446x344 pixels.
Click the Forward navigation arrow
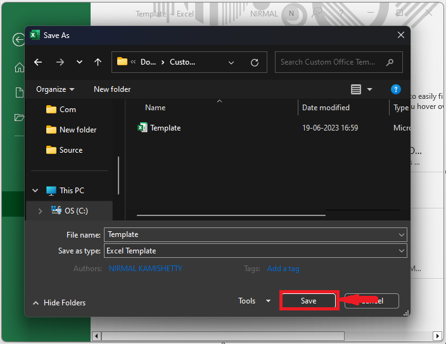(x=60, y=62)
